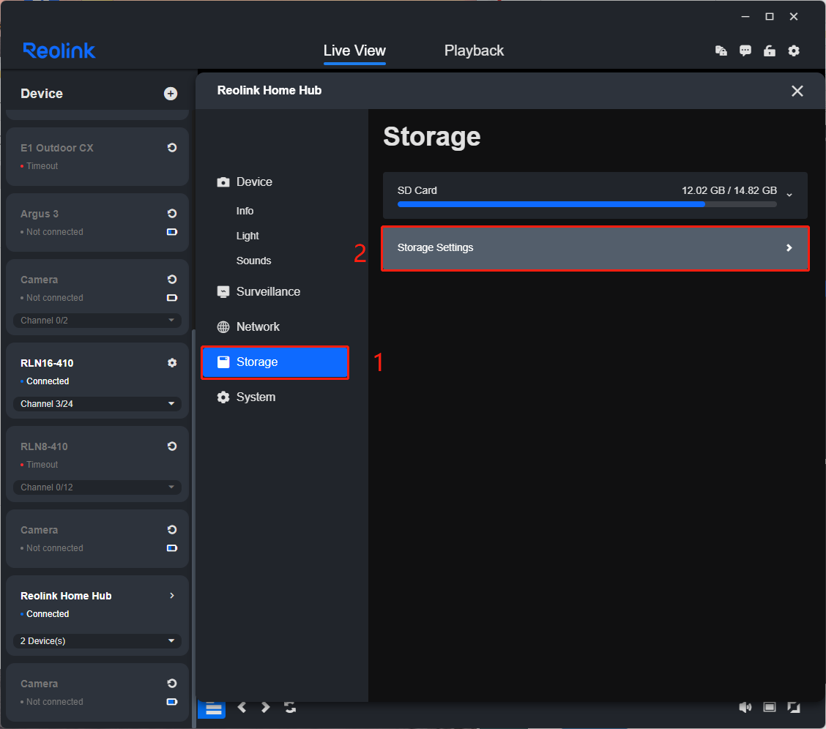Viewport: 826px width, 729px height.
Task: Click Argus 3 battery icon
Action: pyautogui.click(x=172, y=232)
